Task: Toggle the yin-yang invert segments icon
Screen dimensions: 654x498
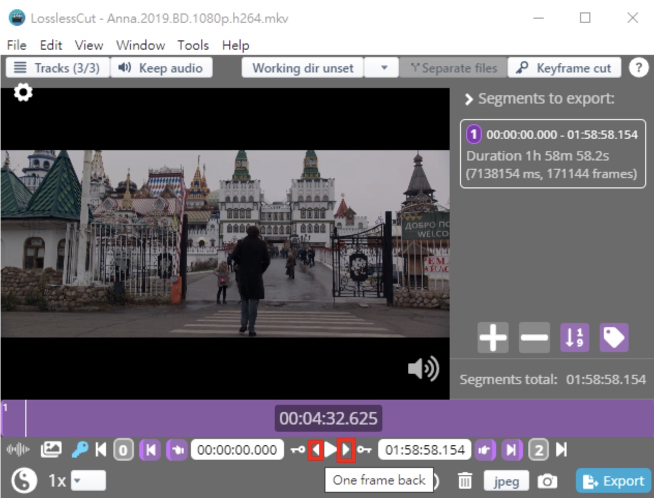Action: point(24,481)
